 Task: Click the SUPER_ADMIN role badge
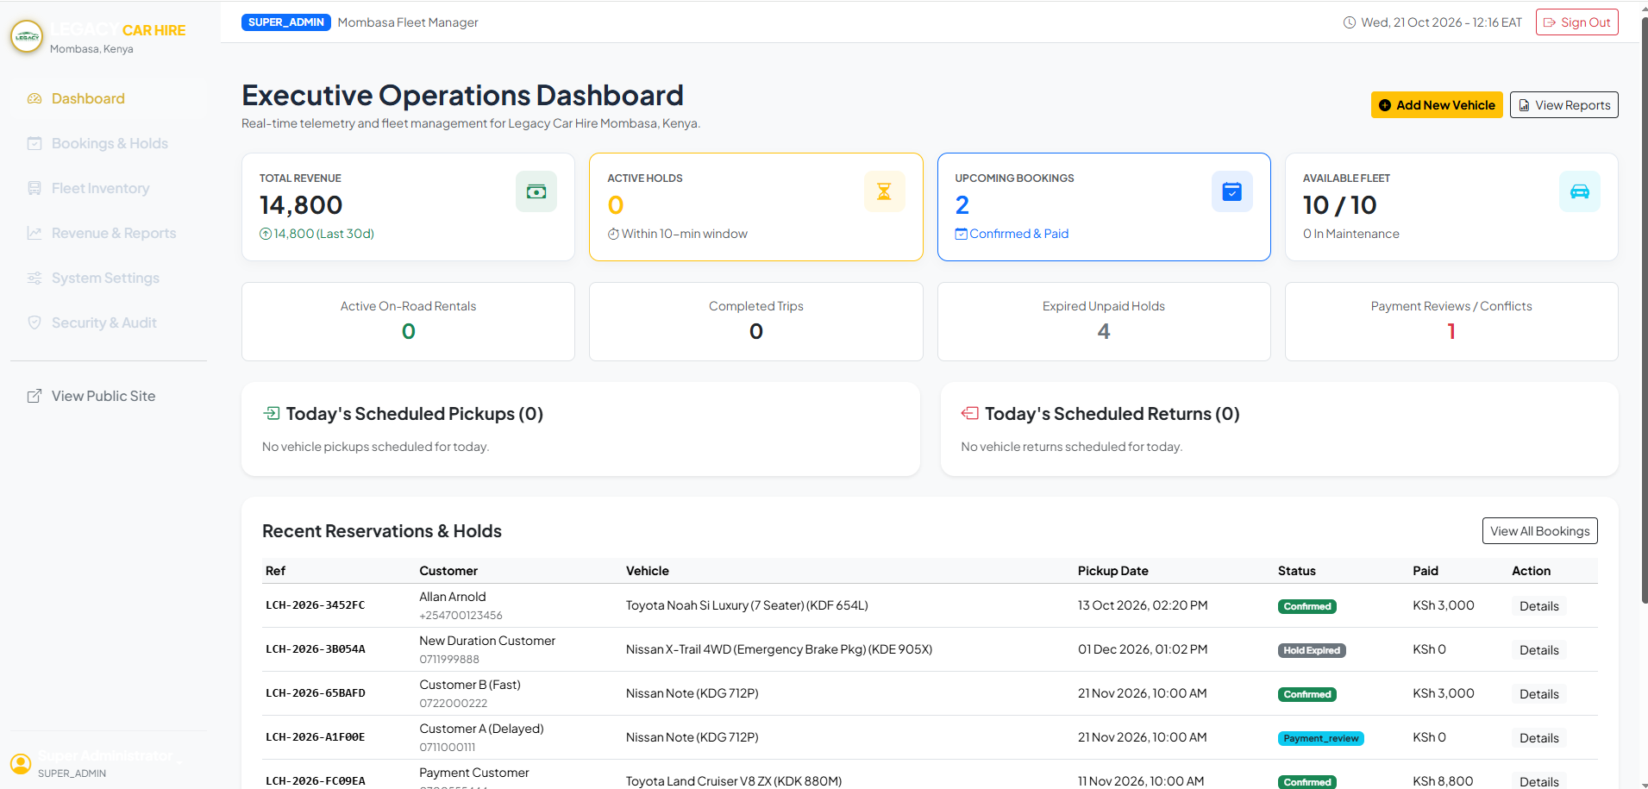point(286,22)
